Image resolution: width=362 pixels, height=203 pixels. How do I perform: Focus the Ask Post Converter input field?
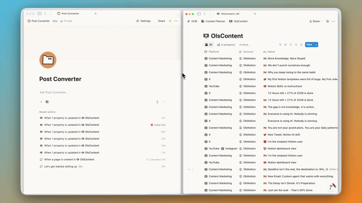(102, 92)
